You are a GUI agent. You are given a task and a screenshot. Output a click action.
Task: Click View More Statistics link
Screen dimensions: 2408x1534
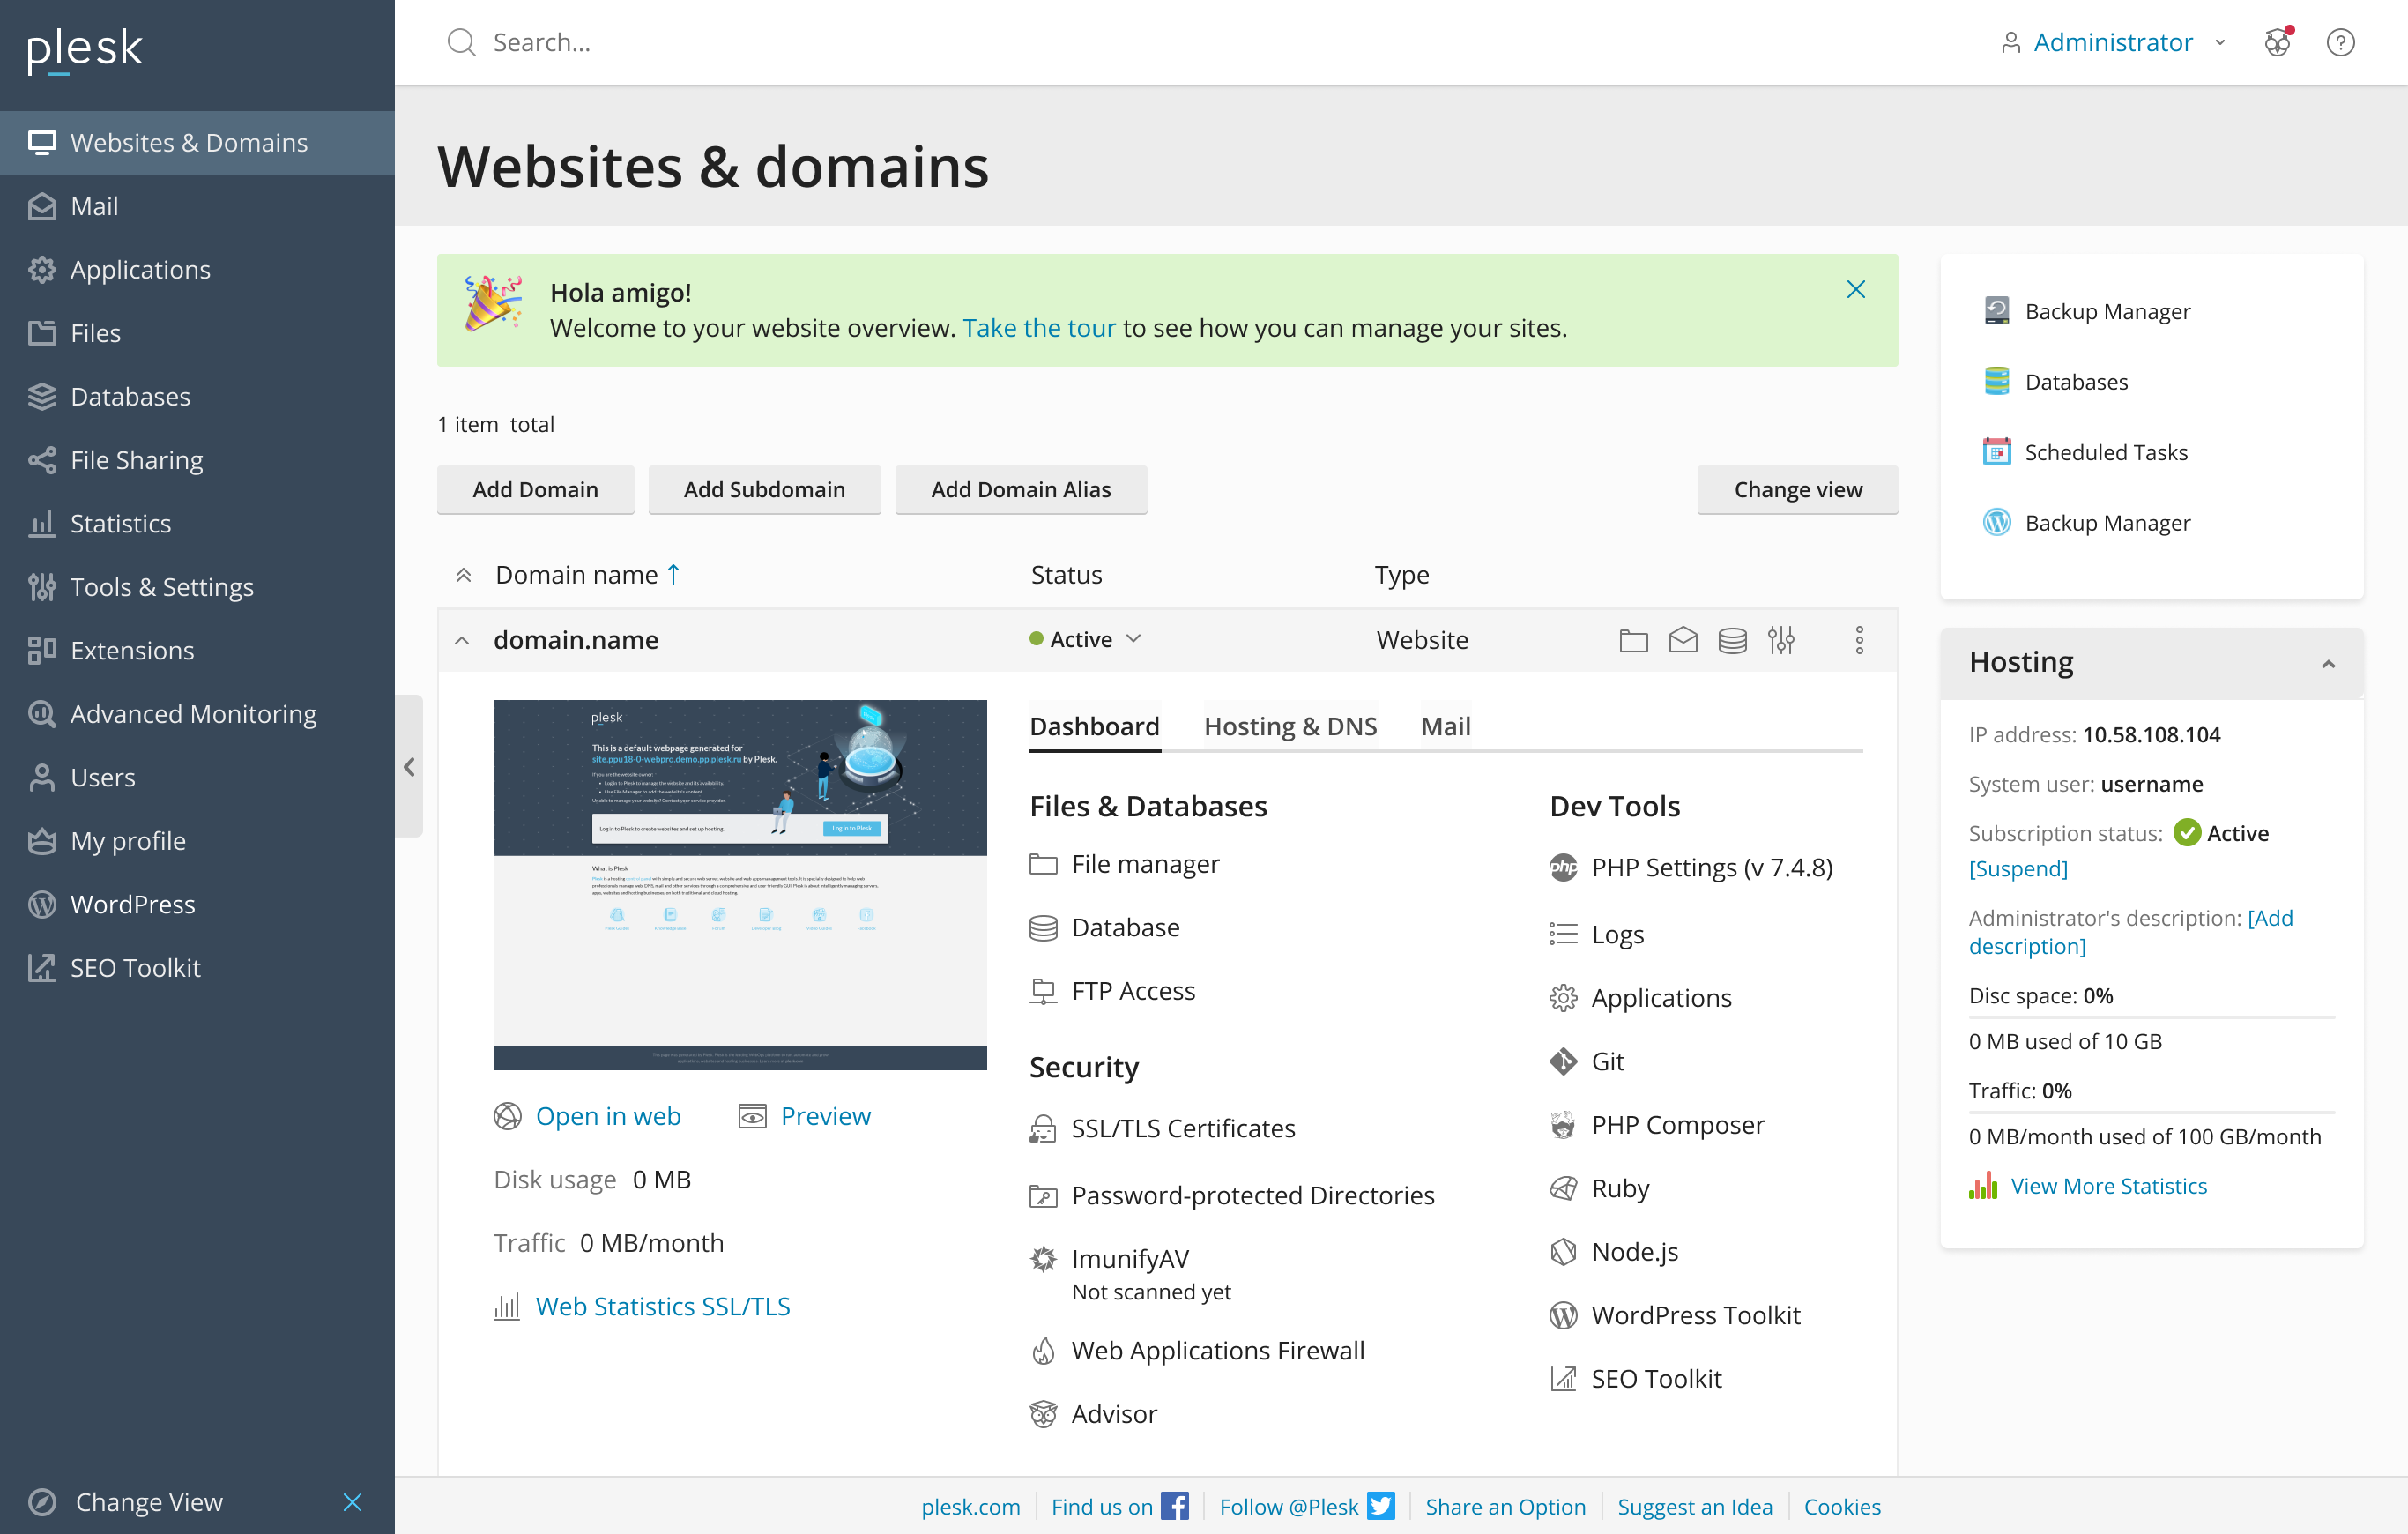(x=2088, y=1186)
